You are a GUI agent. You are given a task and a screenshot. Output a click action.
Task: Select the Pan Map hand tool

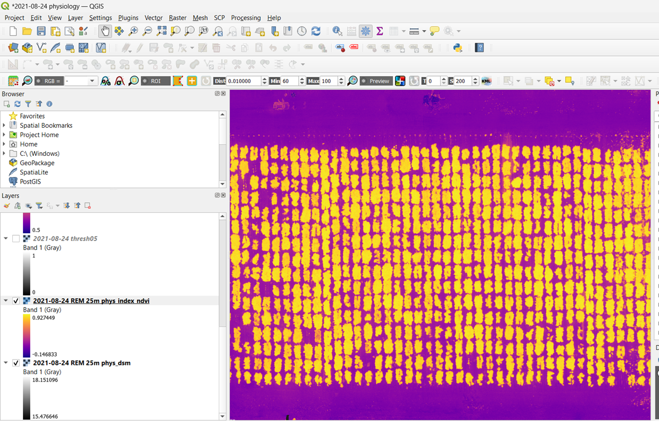point(105,31)
